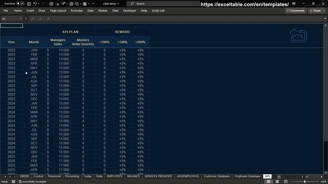Screen dimensions: 328x184
Task: Switch to Normal view icon
Action: [x=269, y=182]
